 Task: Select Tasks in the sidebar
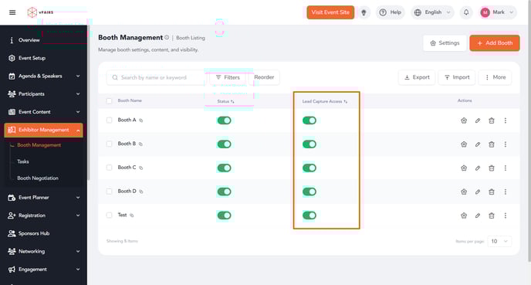(23, 161)
